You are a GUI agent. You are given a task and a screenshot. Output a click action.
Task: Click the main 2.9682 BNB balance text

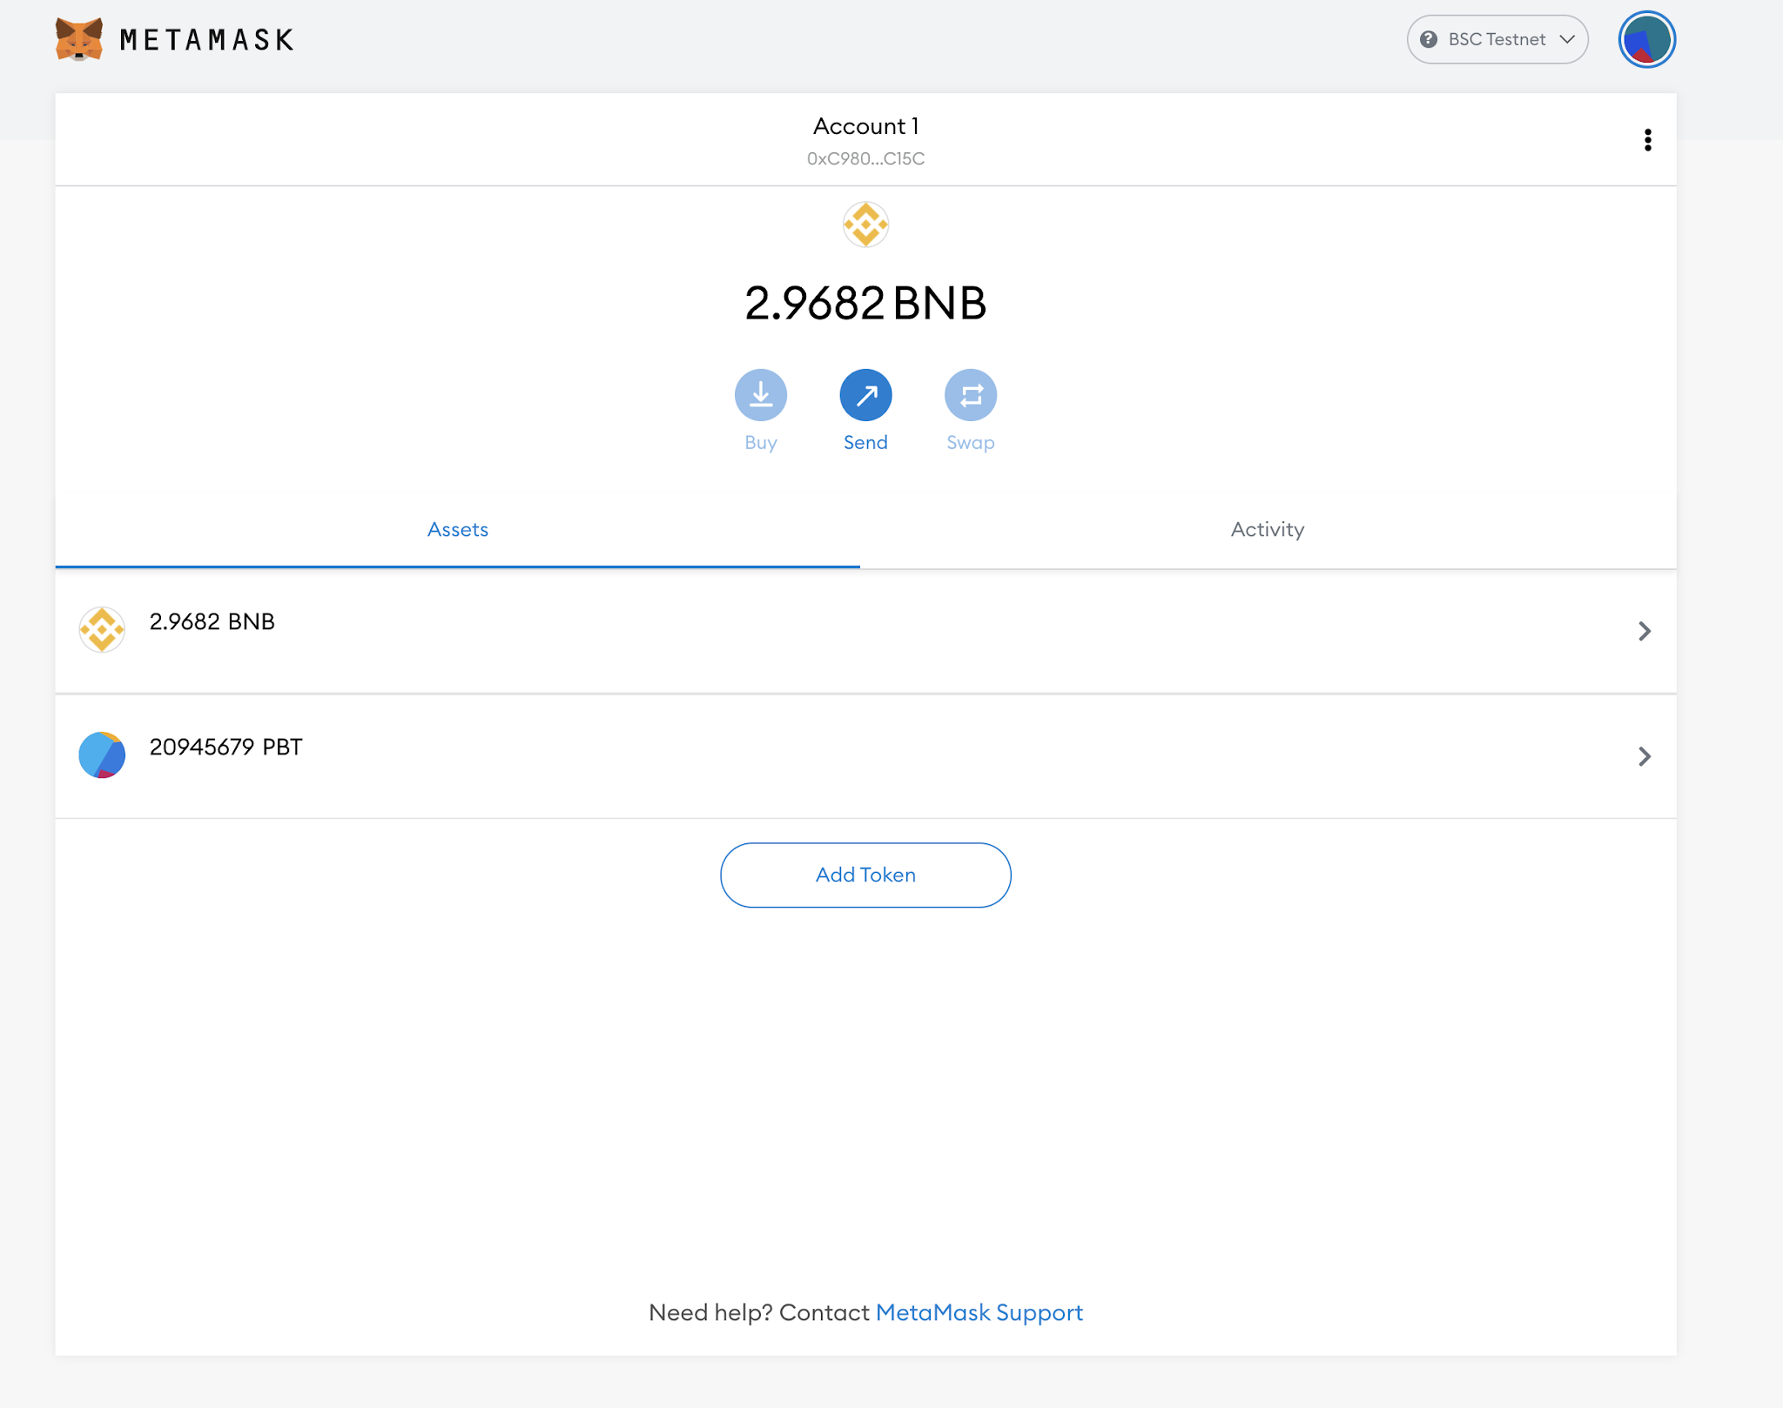click(865, 303)
